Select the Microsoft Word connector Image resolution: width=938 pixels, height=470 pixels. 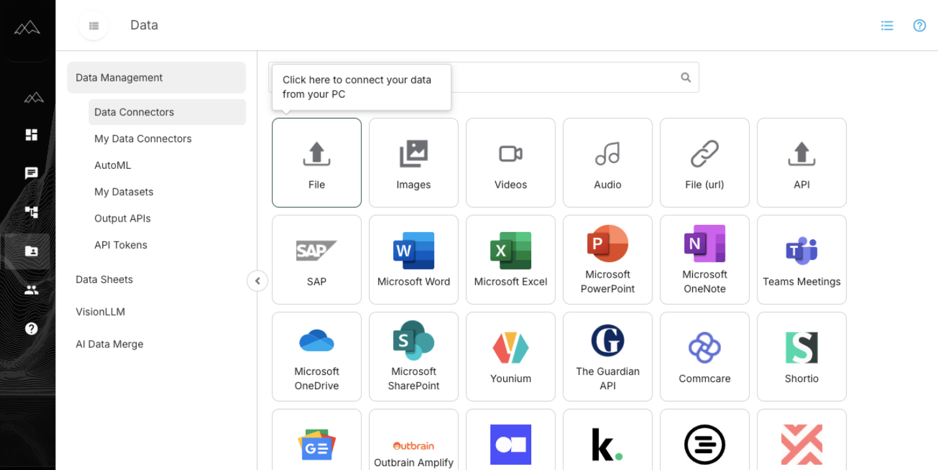point(414,259)
